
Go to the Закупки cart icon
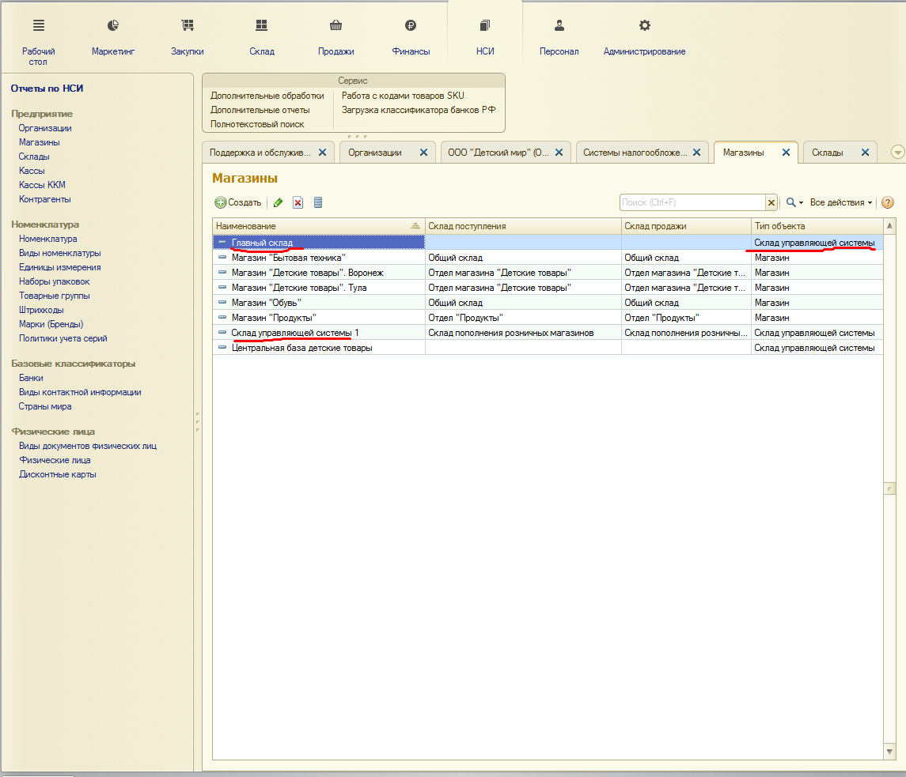(x=188, y=26)
